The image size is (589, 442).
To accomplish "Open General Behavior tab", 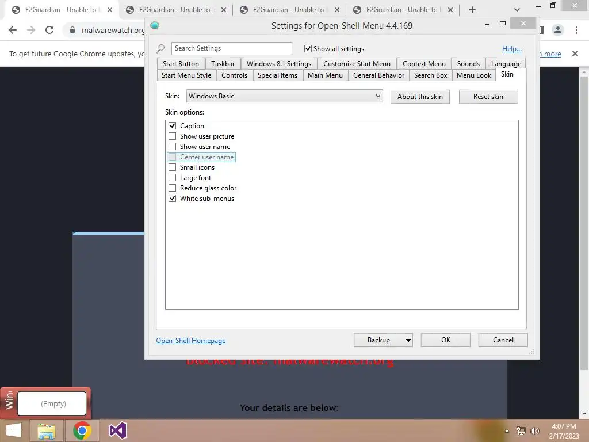I will point(378,75).
